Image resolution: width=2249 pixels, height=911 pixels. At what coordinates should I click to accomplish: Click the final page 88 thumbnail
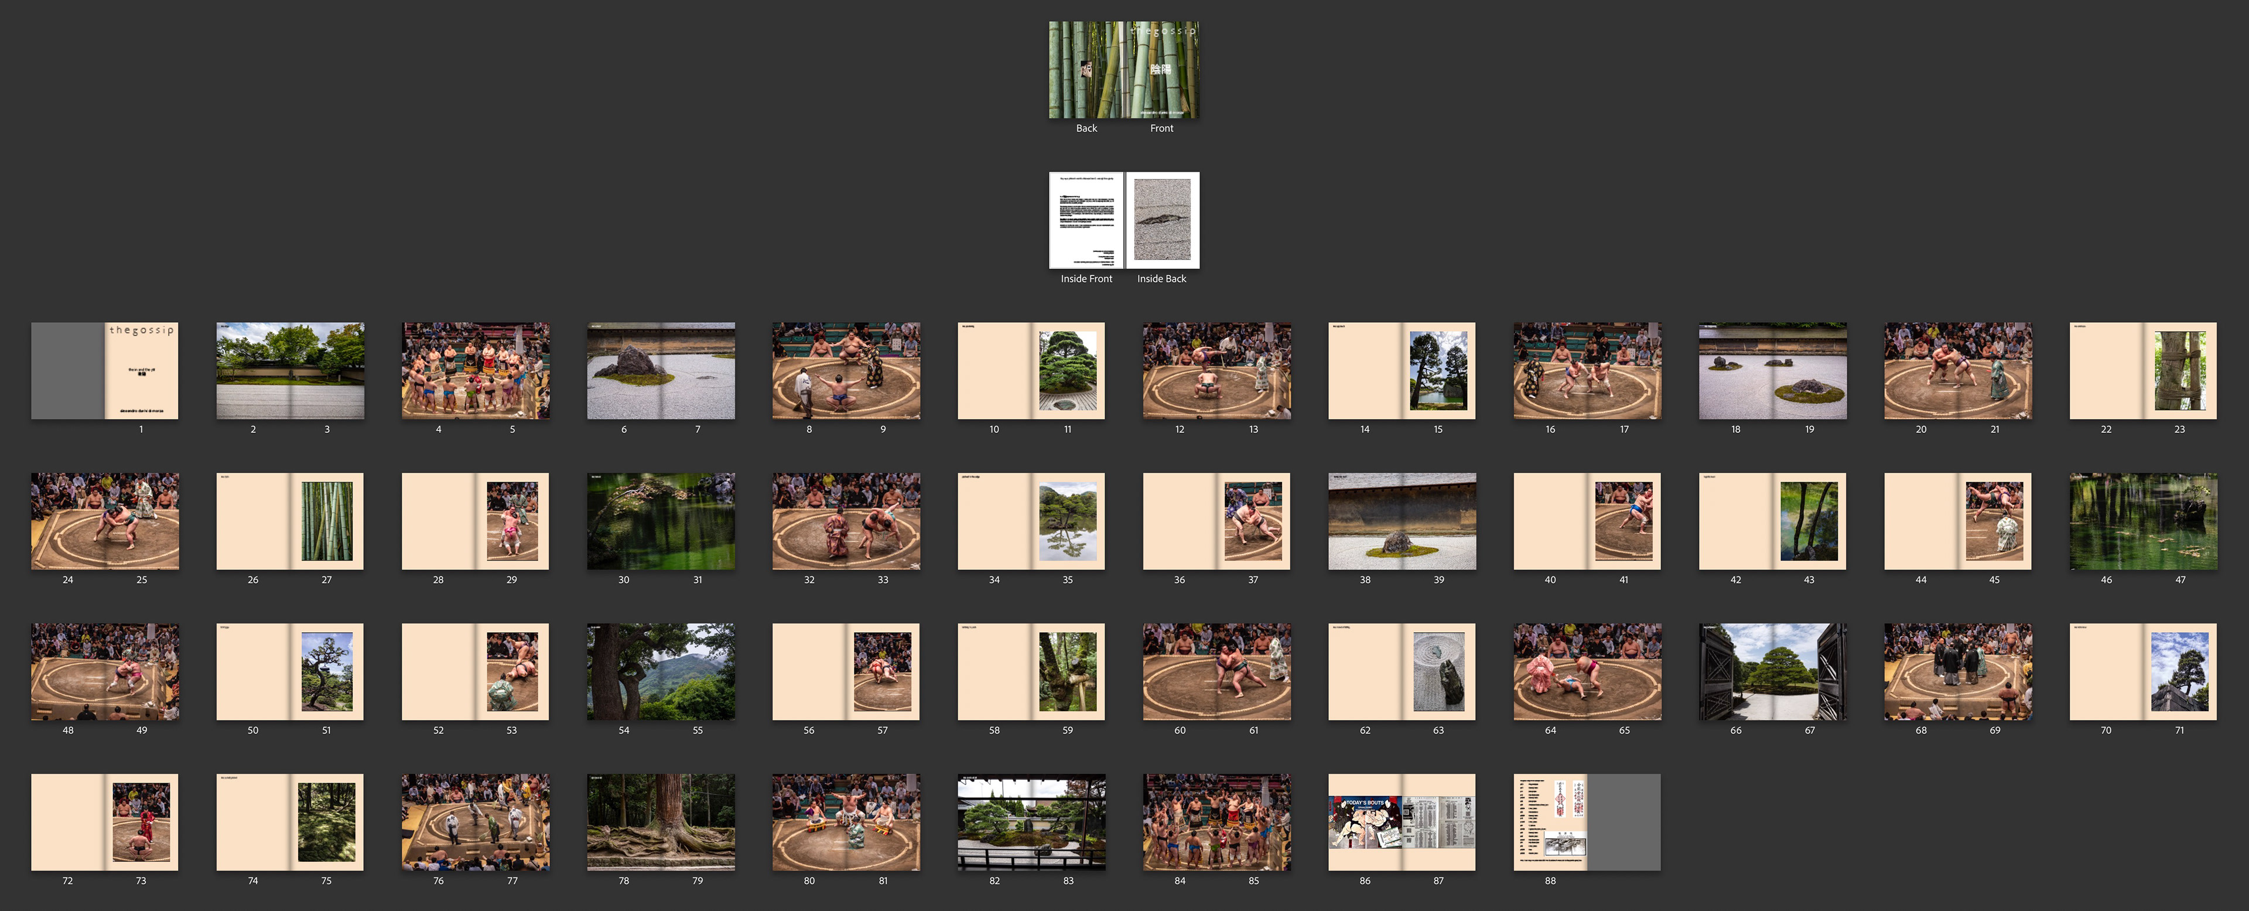pyautogui.click(x=1550, y=822)
